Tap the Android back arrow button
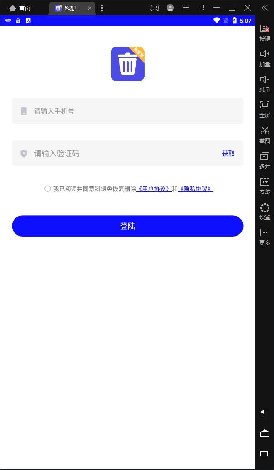The height and width of the screenshot is (470, 274). (x=265, y=413)
